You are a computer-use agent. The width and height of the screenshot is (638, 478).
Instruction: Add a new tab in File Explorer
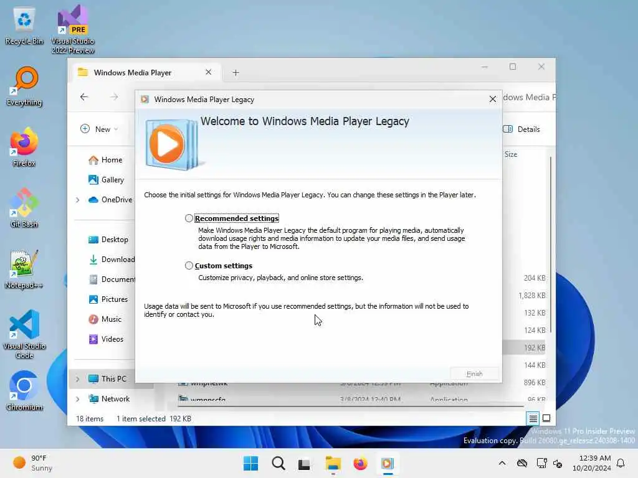click(x=236, y=73)
